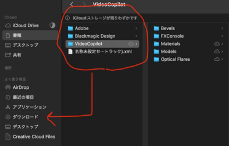Go back with the Finder back arrow
Screen dimensions: 229x146
click(71, 4)
